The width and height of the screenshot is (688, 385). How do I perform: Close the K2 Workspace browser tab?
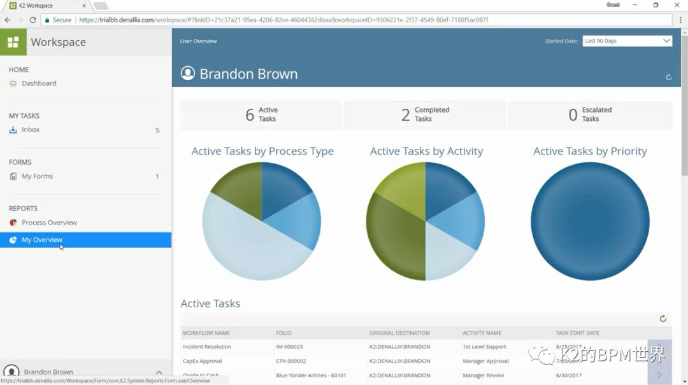[x=84, y=6]
